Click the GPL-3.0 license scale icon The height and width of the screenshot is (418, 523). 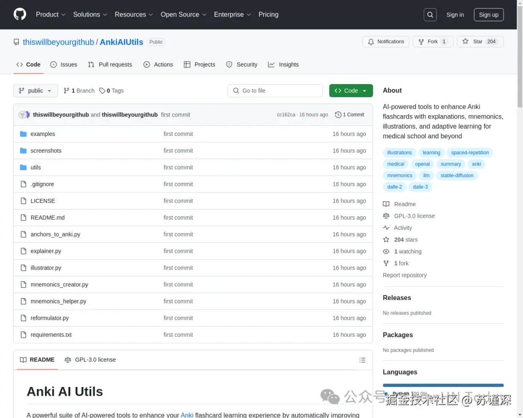pos(386,216)
